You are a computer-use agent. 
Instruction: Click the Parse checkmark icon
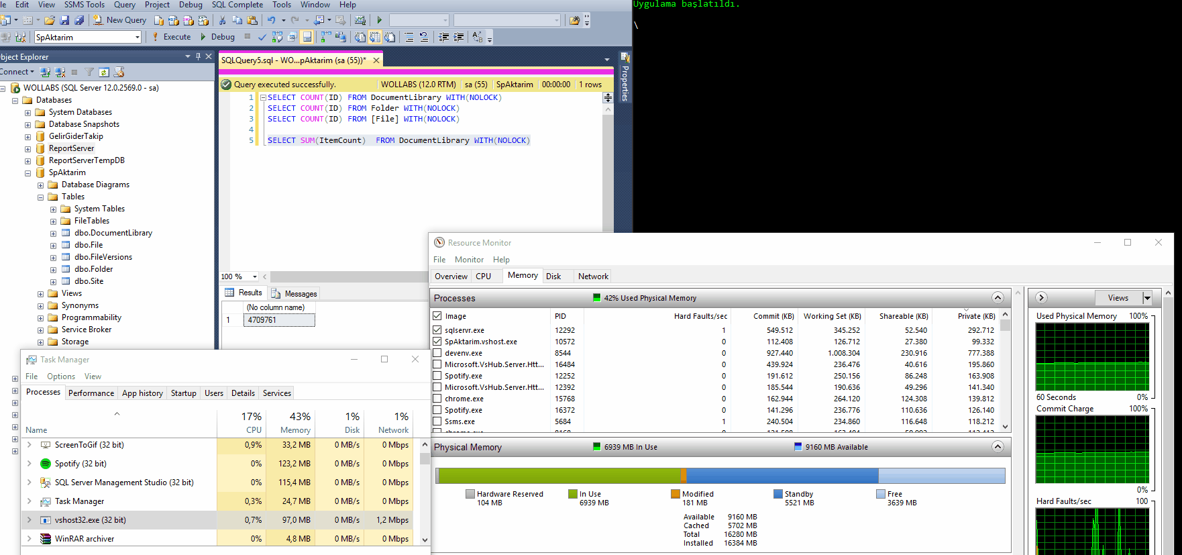coord(262,37)
